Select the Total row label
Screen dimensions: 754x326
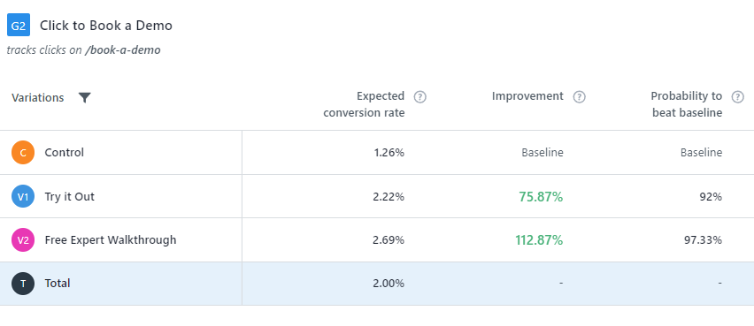58,284
